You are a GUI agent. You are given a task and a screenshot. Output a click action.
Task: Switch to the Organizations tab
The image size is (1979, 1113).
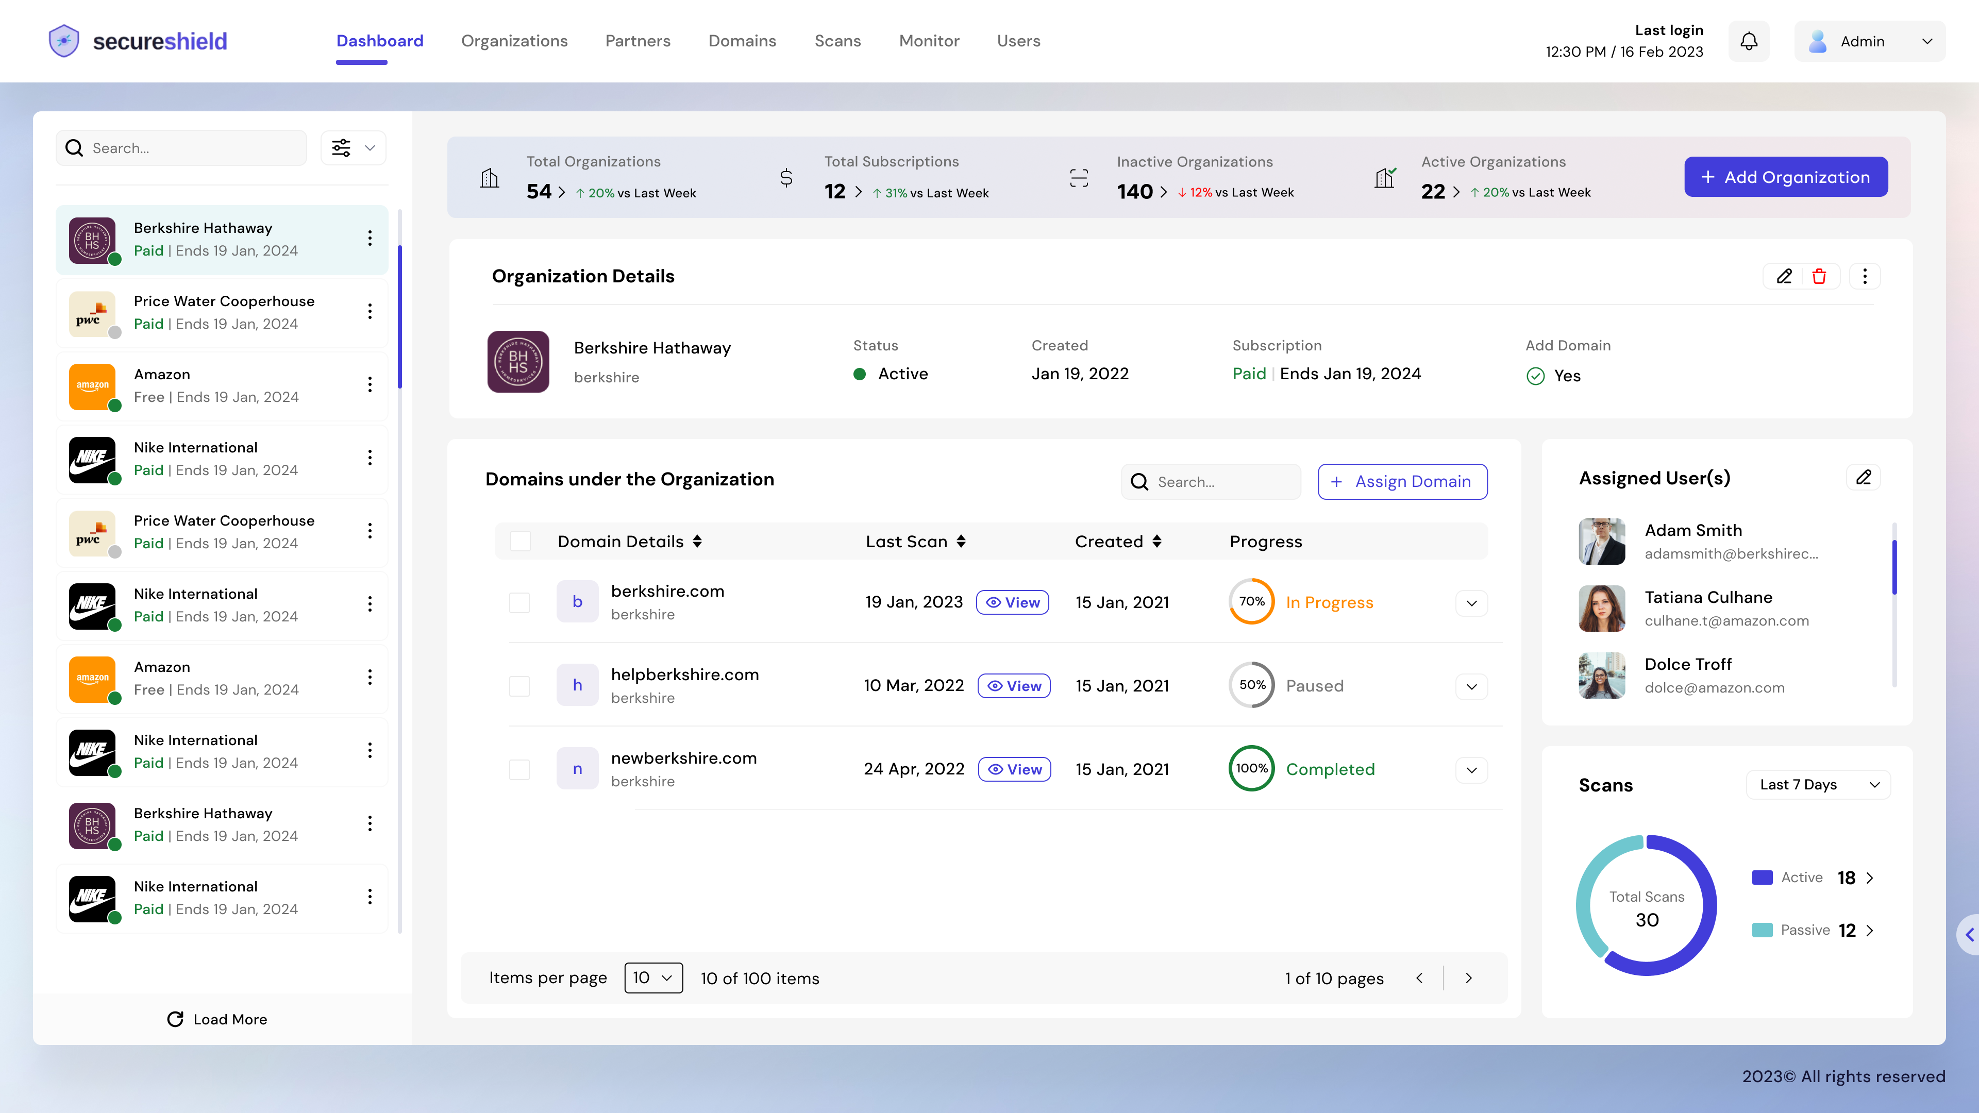514,41
